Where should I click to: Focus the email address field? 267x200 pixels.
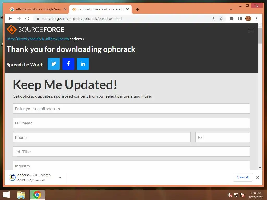[x=131, y=109]
